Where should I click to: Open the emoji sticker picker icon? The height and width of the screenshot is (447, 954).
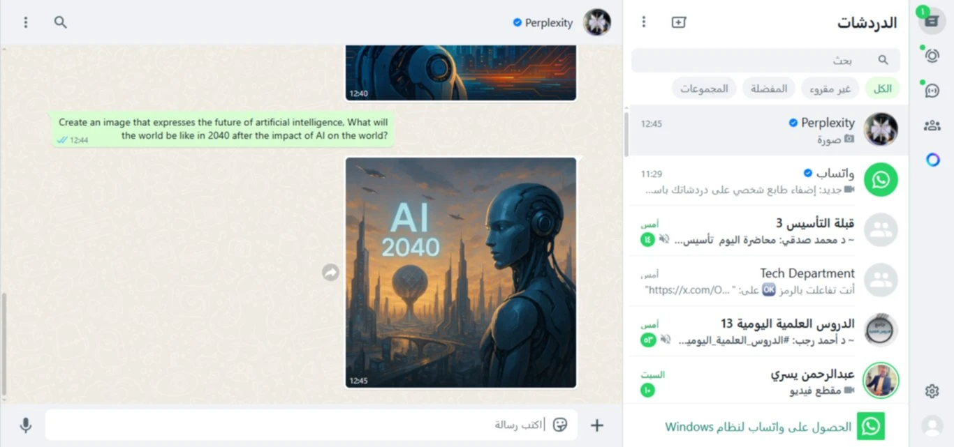560,425
